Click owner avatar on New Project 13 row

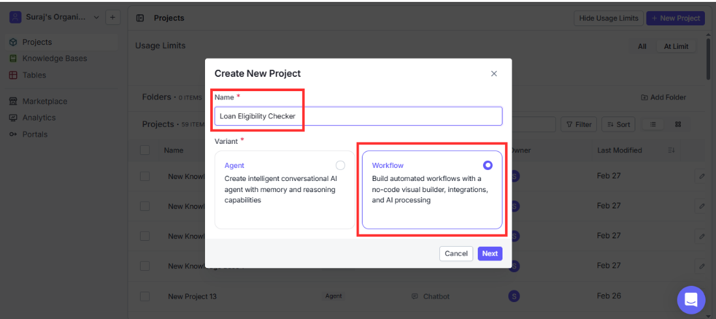pyautogui.click(x=514, y=296)
